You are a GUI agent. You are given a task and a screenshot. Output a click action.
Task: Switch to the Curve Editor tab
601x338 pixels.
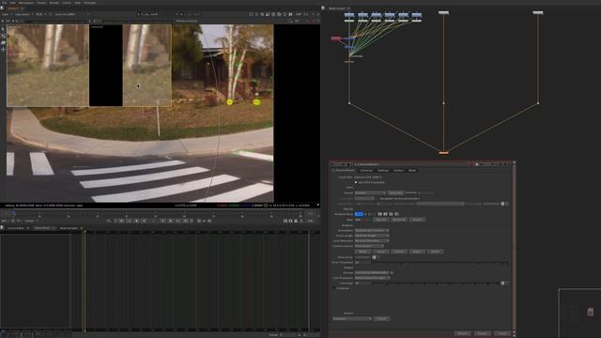[16, 228]
